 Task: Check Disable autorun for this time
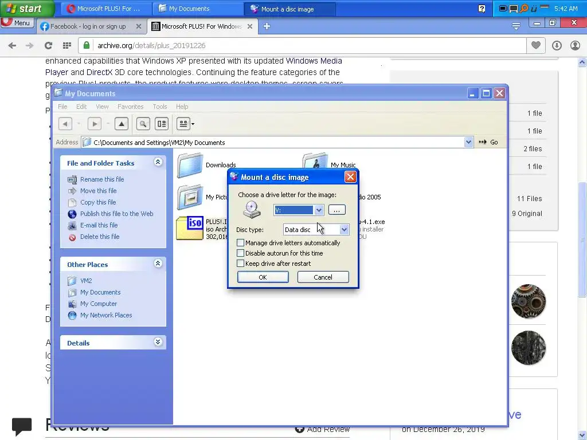pos(240,253)
